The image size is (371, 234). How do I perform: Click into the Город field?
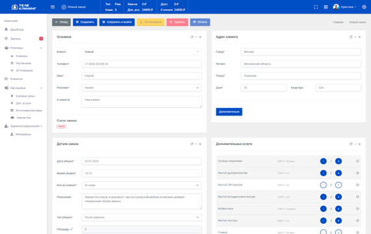click(301, 52)
